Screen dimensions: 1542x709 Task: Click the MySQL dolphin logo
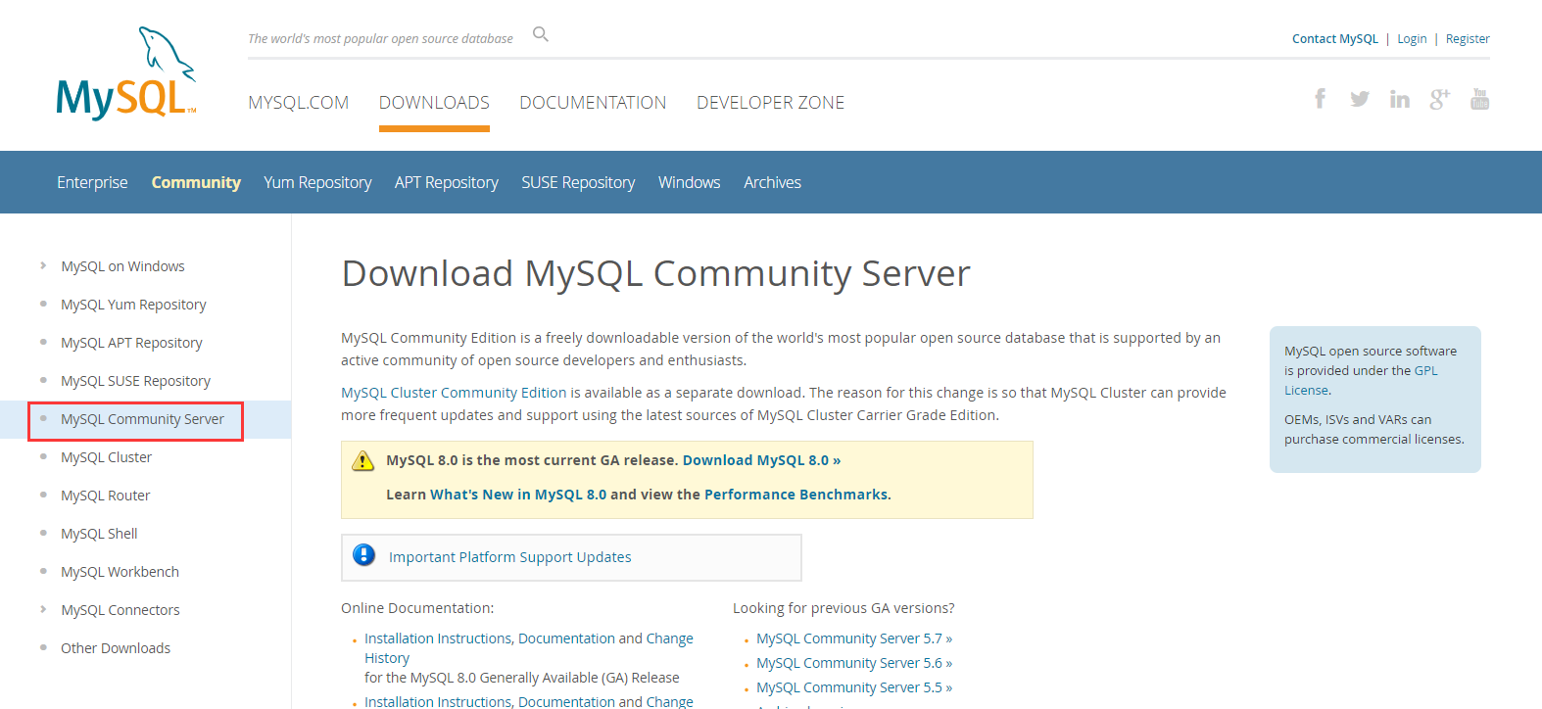126,73
